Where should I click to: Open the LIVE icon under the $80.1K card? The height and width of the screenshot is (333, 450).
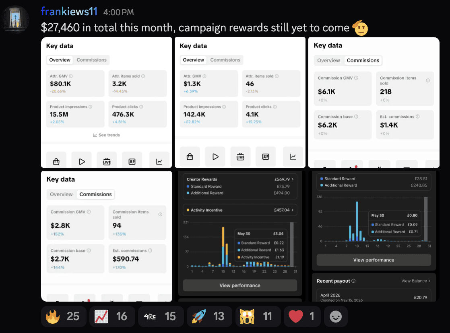coord(107,162)
